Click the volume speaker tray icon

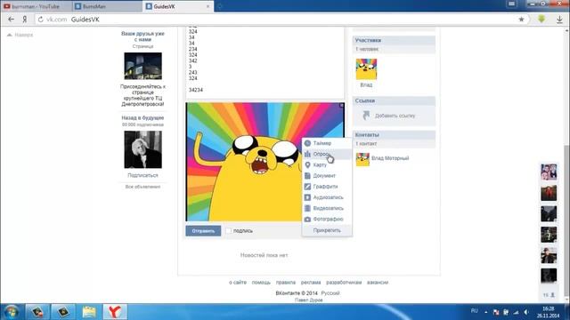coord(526,312)
